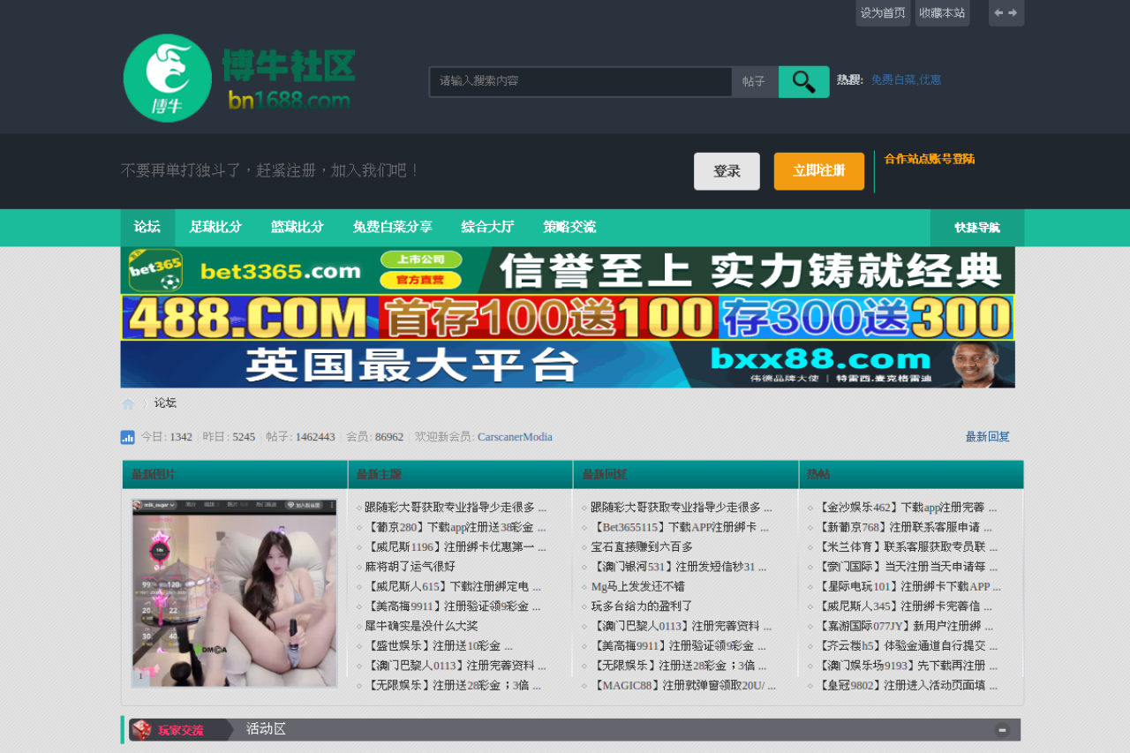Collapse the 玩家交流 section with the minus icon

1002,730
